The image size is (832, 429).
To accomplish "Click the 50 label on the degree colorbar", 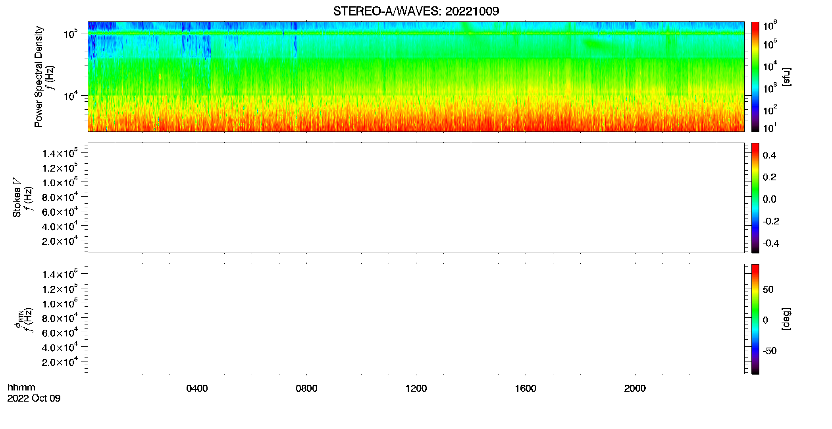I will (x=768, y=290).
